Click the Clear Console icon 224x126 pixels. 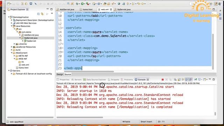pos(175,79)
